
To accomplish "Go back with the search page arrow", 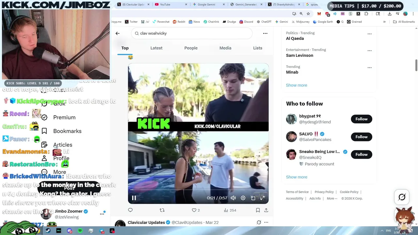I will (118, 33).
